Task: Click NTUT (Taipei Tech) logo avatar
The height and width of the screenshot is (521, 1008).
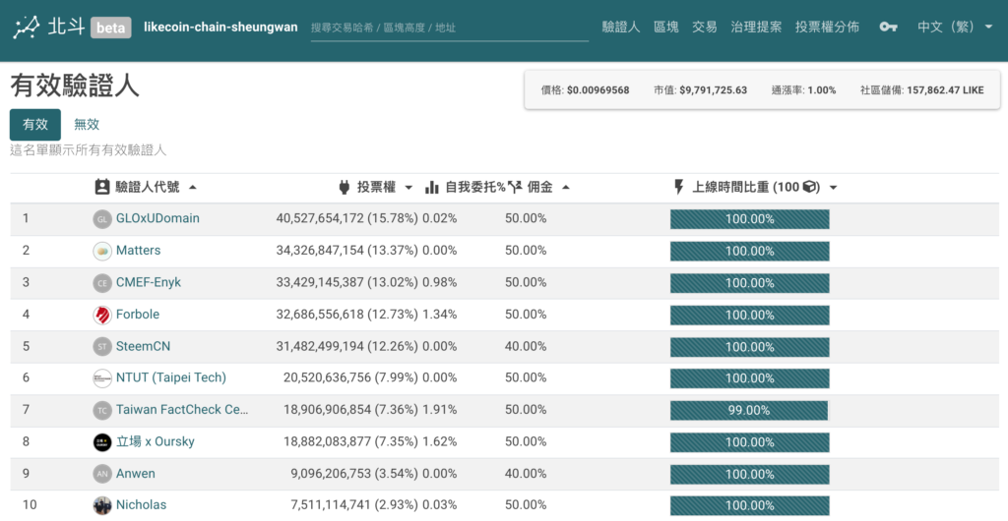Action: click(102, 377)
